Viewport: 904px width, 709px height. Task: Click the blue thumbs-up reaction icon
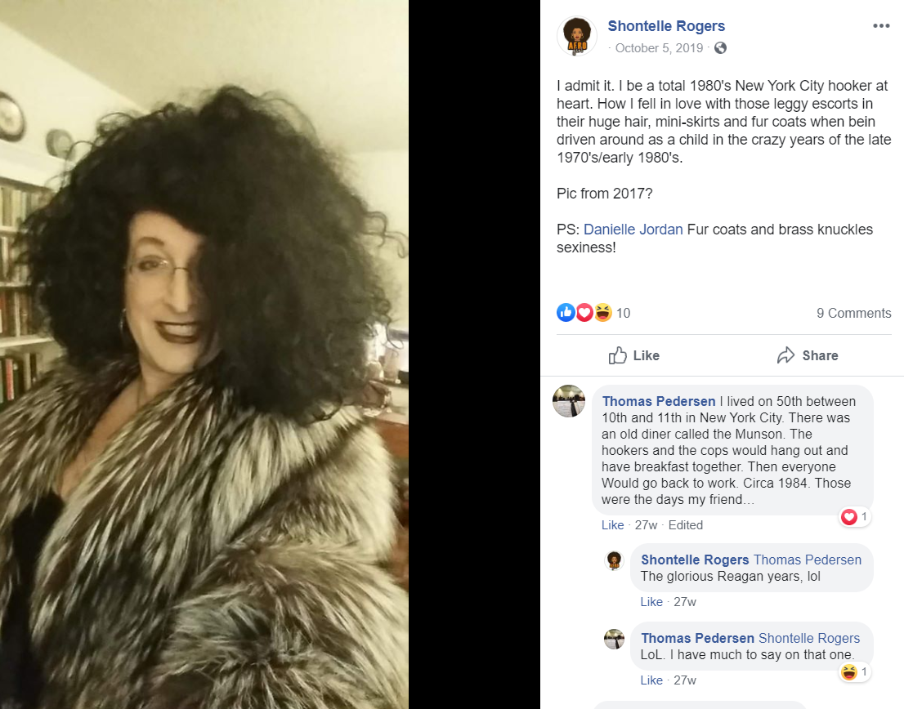(x=566, y=313)
